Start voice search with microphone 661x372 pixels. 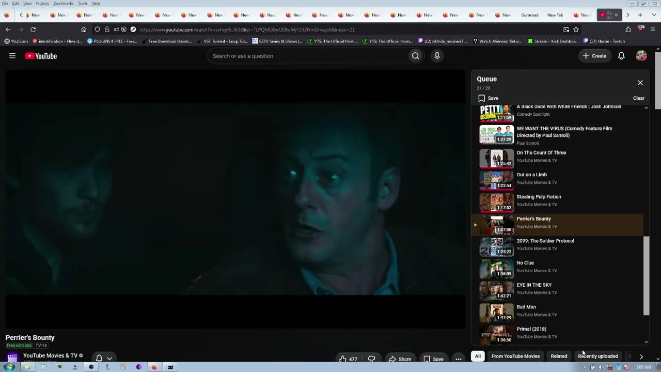click(x=437, y=56)
